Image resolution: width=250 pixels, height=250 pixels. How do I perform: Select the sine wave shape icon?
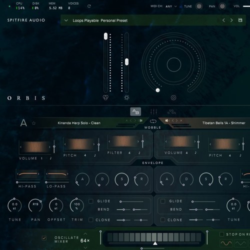pyautogui.click(x=226, y=243)
